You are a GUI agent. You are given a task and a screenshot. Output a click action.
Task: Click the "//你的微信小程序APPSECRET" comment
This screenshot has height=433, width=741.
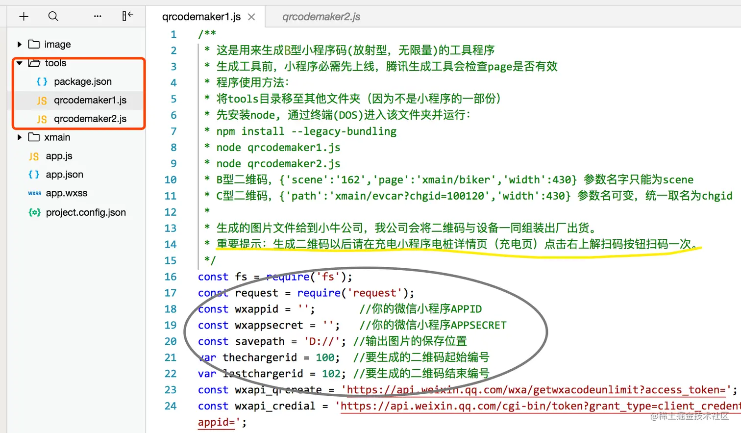[x=433, y=325]
